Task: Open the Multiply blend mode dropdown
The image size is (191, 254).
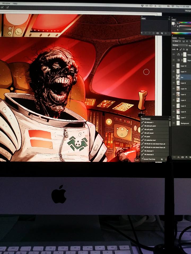Action: pos(180,45)
